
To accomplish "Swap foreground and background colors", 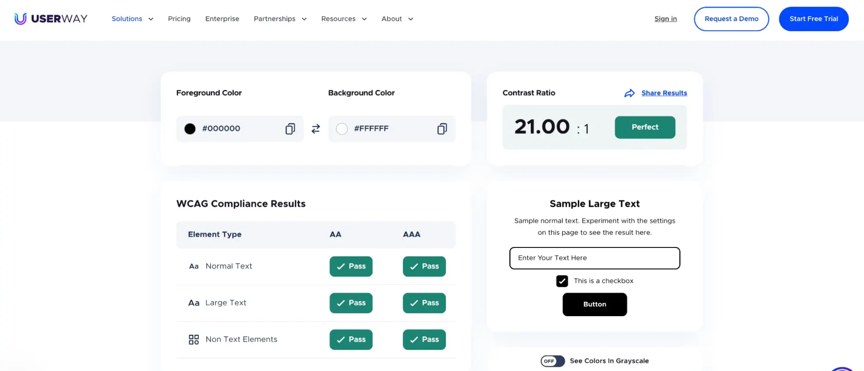I will click(x=316, y=129).
